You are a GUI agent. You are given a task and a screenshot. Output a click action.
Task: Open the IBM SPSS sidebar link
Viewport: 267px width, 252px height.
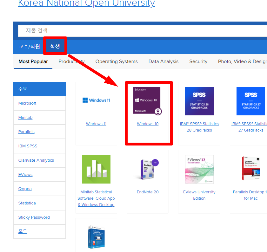point(28,146)
